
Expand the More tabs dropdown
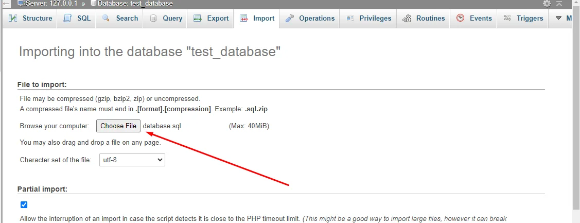(563, 19)
